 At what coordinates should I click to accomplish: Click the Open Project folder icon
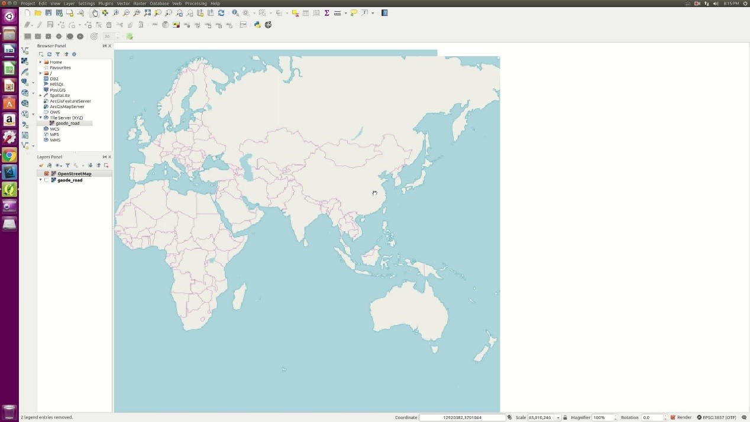point(38,13)
